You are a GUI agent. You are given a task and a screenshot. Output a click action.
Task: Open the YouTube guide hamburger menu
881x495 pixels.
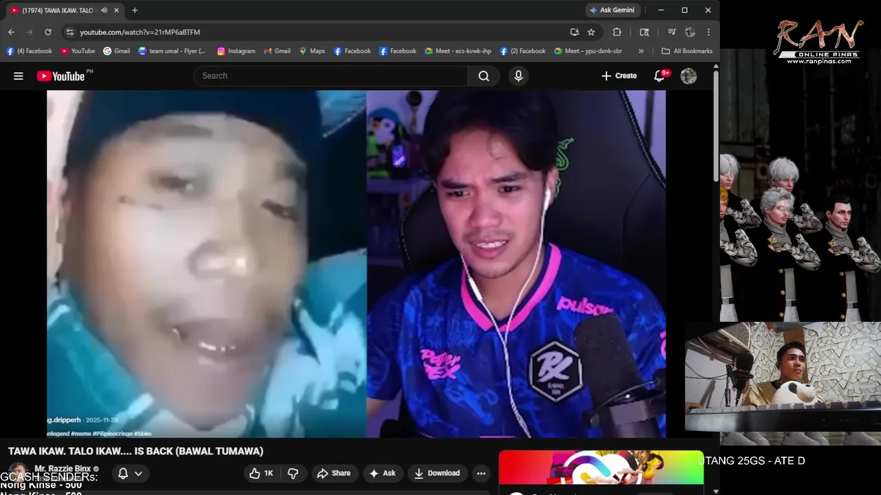[x=19, y=76]
